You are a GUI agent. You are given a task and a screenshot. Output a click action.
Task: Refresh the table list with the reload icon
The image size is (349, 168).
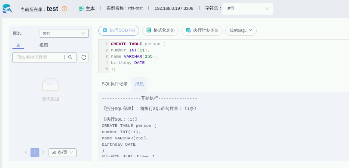tap(84, 57)
